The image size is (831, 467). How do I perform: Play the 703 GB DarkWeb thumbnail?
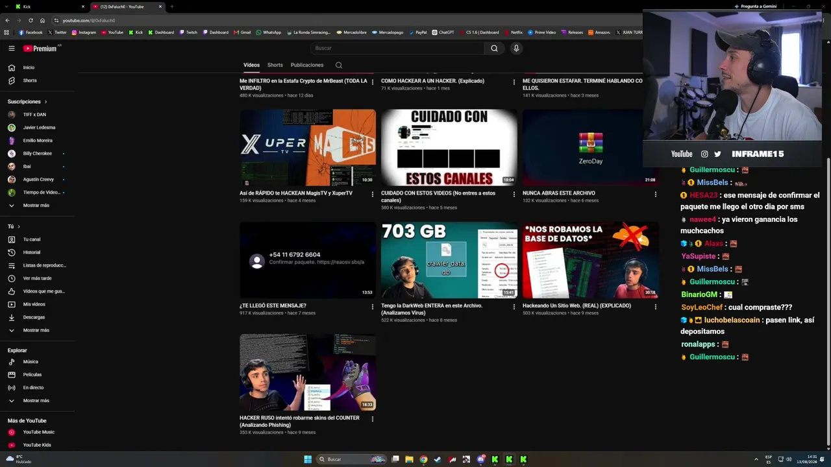(x=449, y=260)
